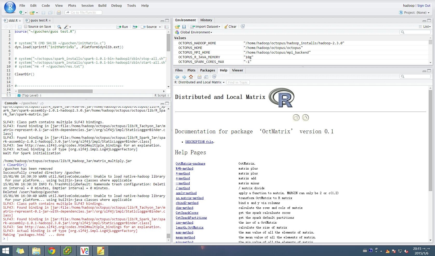Viewport: 435px width, 256px height.
Task: Open the DESCRIPTION file link
Action: coord(199,142)
